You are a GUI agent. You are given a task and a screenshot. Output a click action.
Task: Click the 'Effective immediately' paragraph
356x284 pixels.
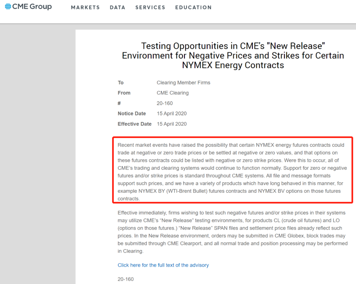tap(232, 232)
